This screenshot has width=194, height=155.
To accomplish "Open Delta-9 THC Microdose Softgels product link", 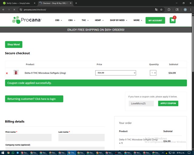I will 45,73.
